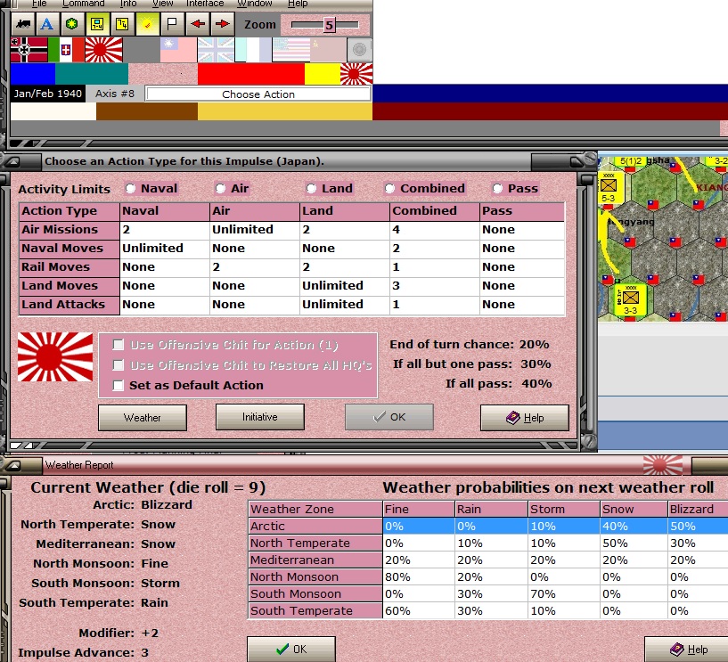The width and height of the screenshot is (728, 662).
Task: Tick Use Offensive Chit to Restore All HQ's
Action: click(x=119, y=365)
